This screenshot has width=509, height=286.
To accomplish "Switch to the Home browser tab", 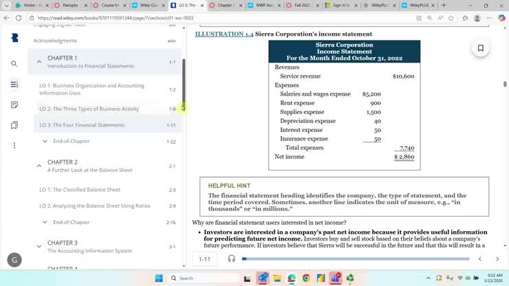I will coord(32,5).
